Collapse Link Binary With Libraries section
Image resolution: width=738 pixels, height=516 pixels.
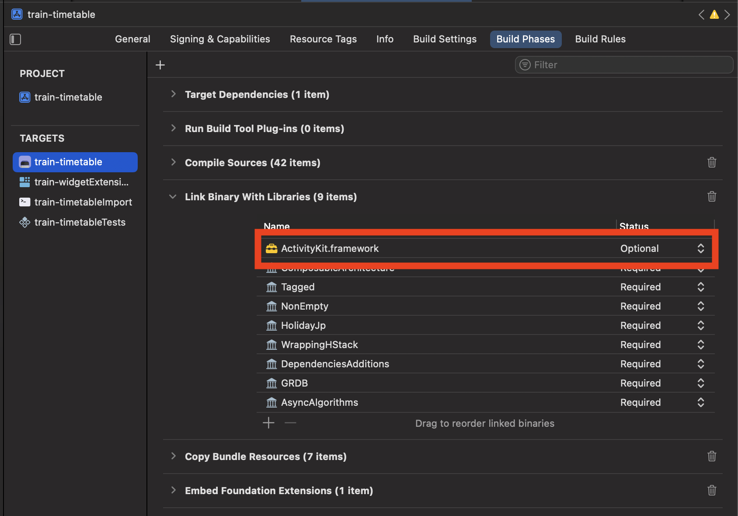(x=173, y=196)
